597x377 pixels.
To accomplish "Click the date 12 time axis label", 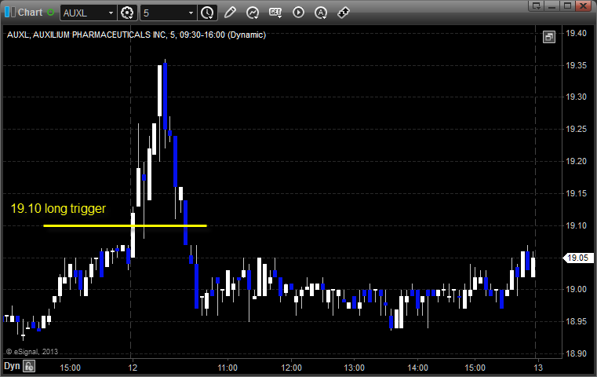I will pyautogui.click(x=133, y=368).
